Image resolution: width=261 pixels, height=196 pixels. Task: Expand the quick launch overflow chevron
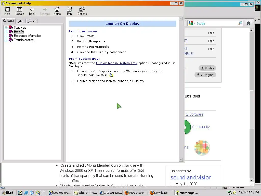[x=43, y=192]
